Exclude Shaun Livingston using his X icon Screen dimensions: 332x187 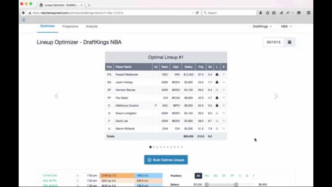click(224, 113)
